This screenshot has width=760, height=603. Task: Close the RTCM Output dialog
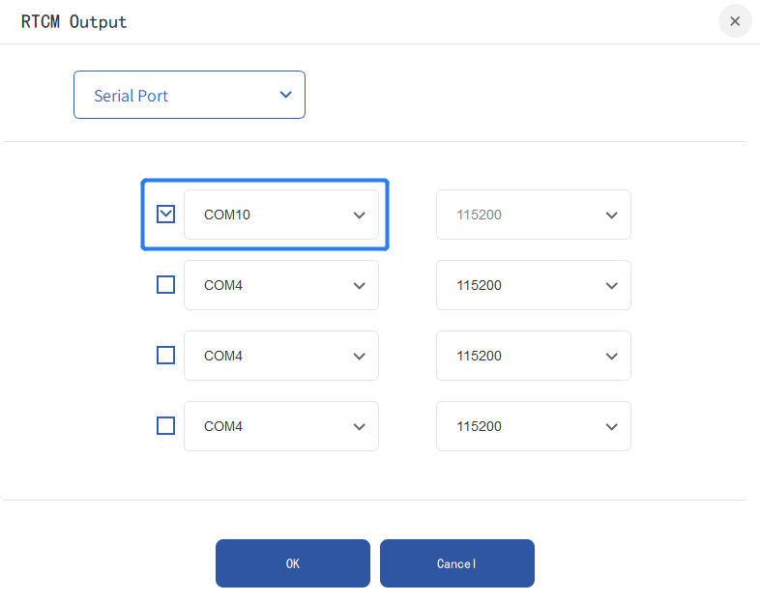735,21
